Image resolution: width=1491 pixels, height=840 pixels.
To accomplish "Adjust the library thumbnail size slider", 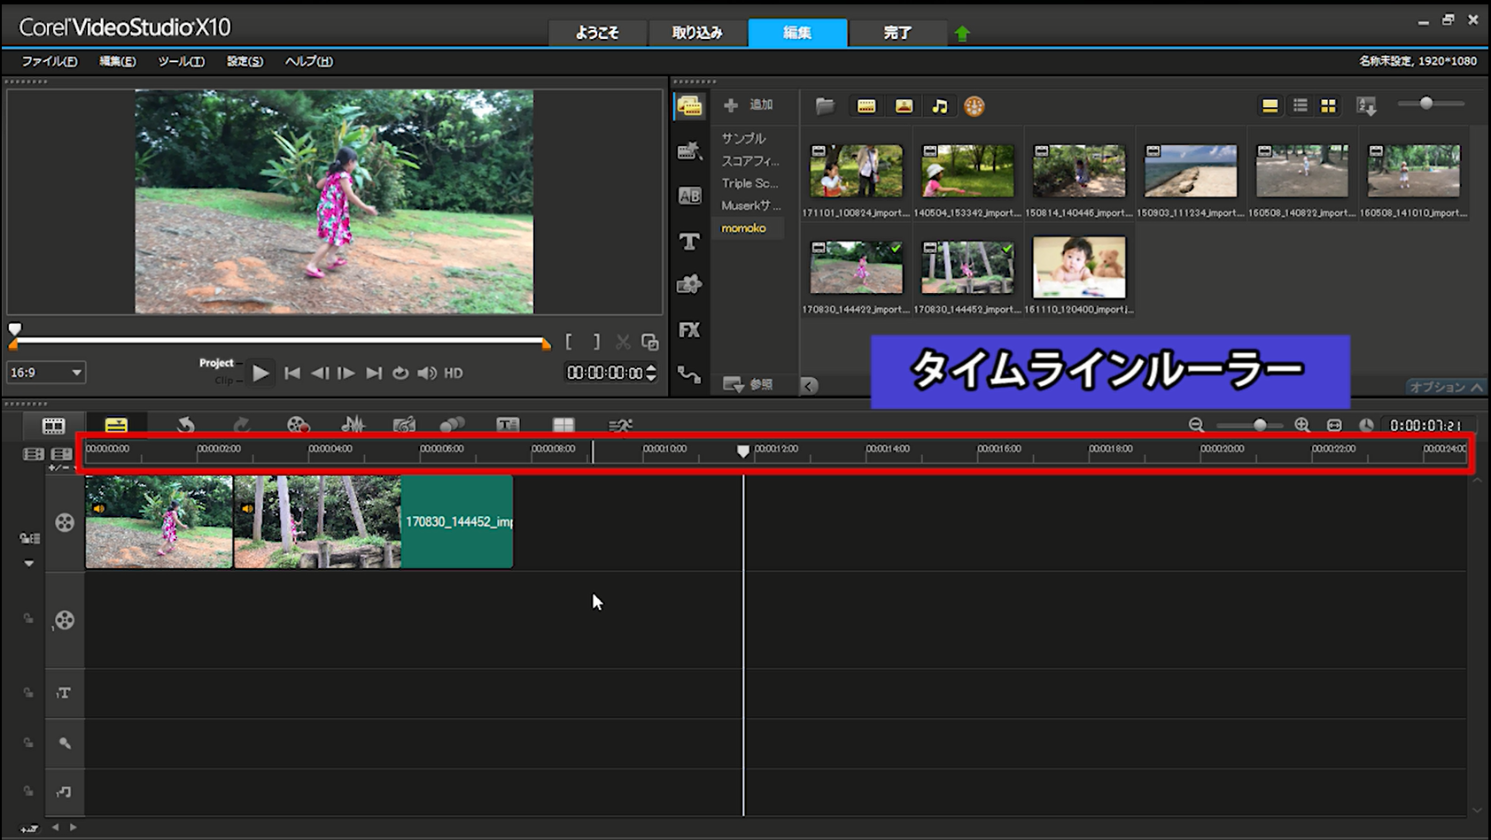I will pyautogui.click(x=1425, y=104).
